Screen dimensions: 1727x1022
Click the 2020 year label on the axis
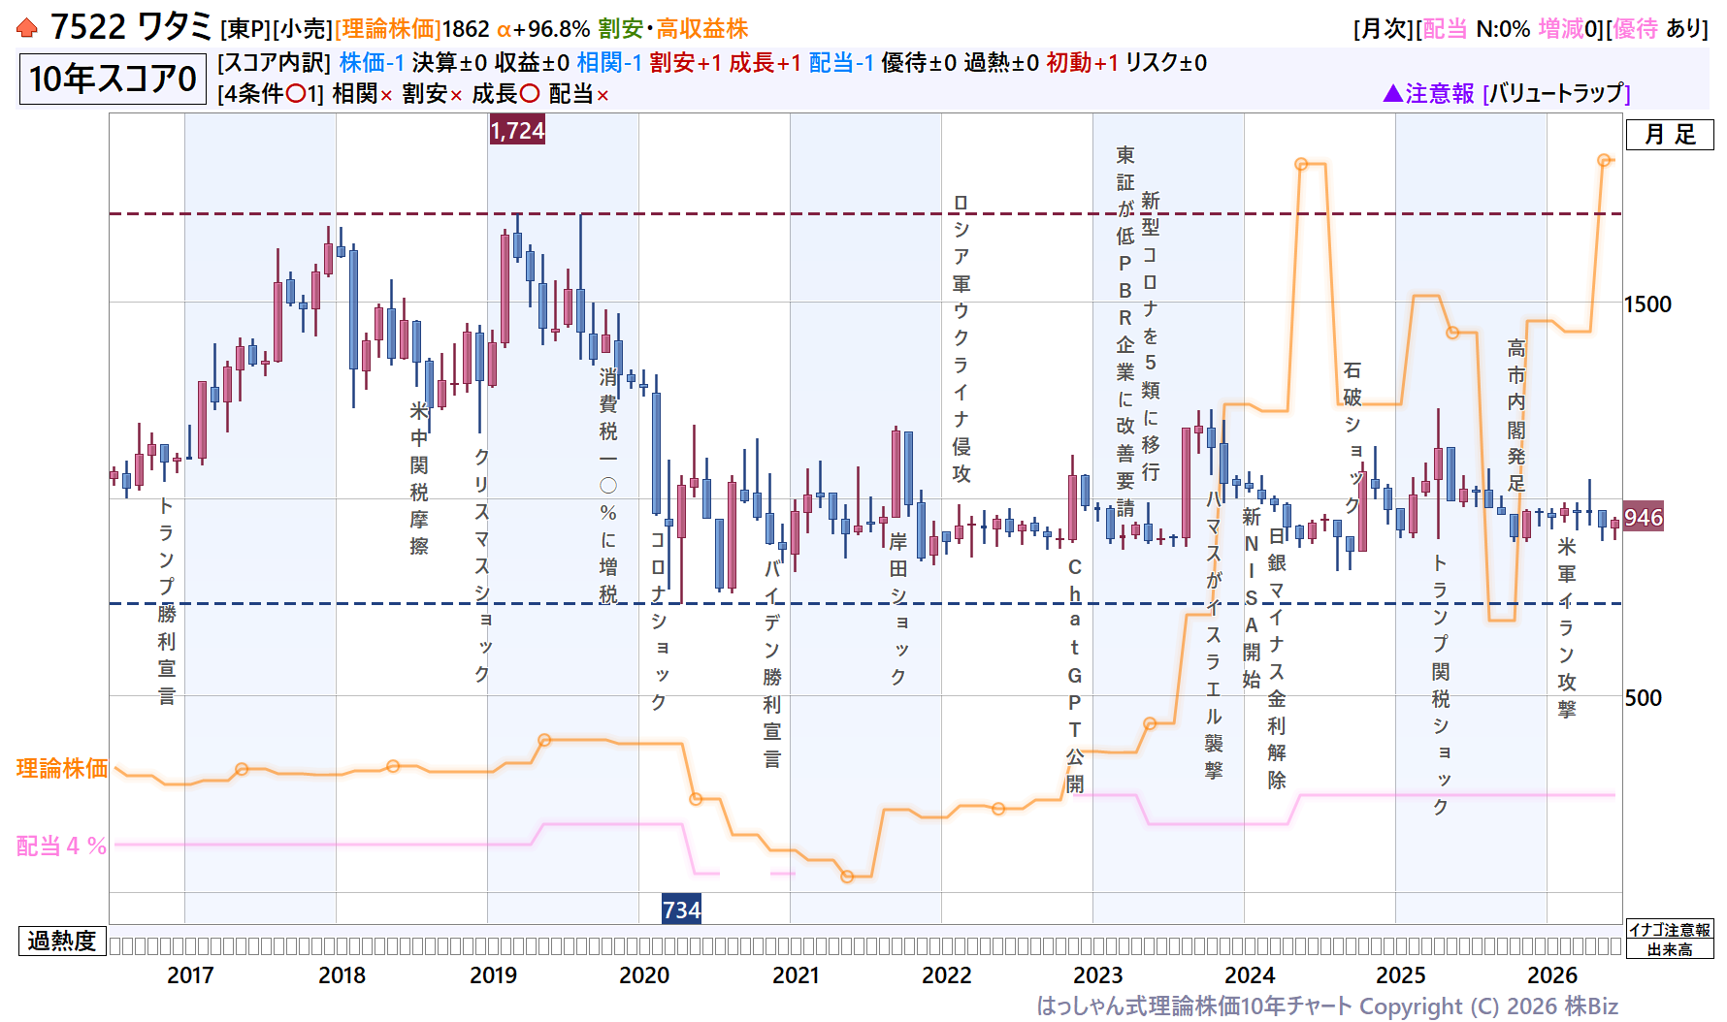tap(644, 974)
